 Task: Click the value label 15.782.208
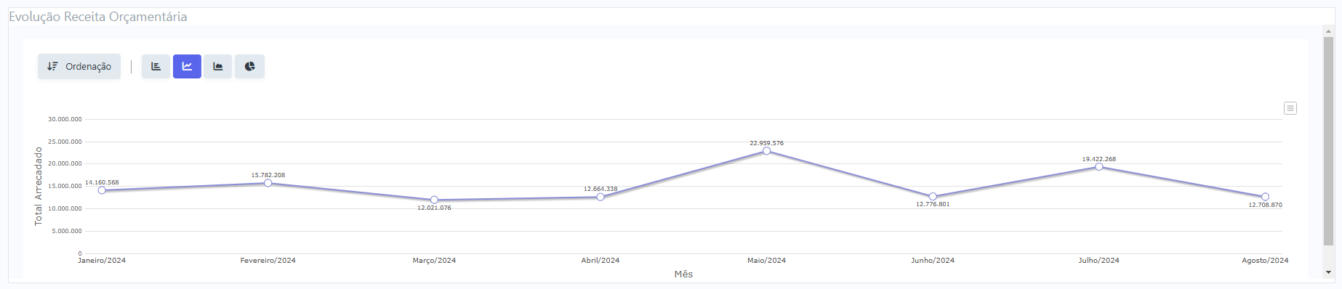tap(268, 175)
